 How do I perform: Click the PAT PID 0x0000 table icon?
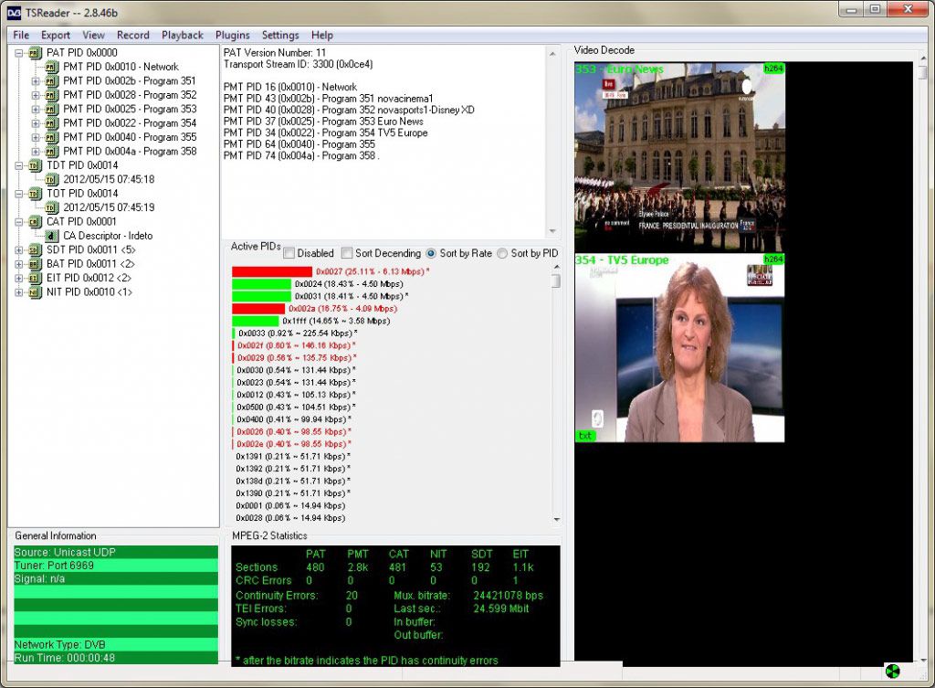pos(36,53)
